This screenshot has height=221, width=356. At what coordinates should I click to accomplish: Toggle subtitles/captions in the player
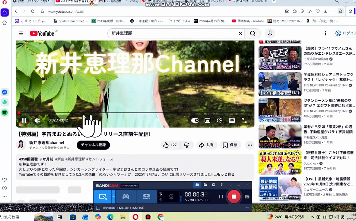coord(207,120)
